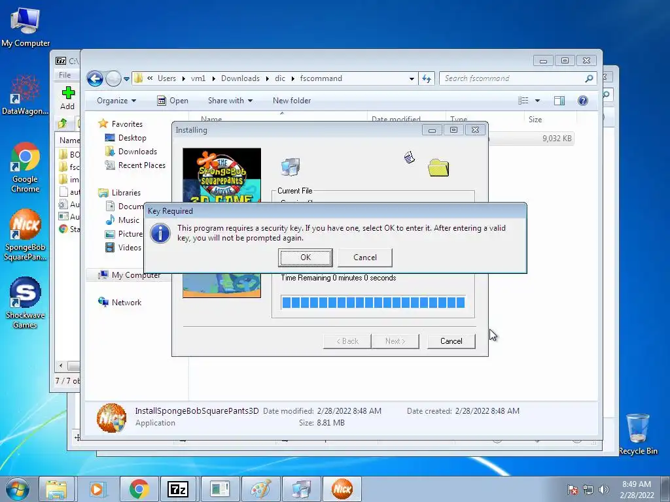
Task: Open Google Chrome desktop shortcut
Action: [26, 168]
